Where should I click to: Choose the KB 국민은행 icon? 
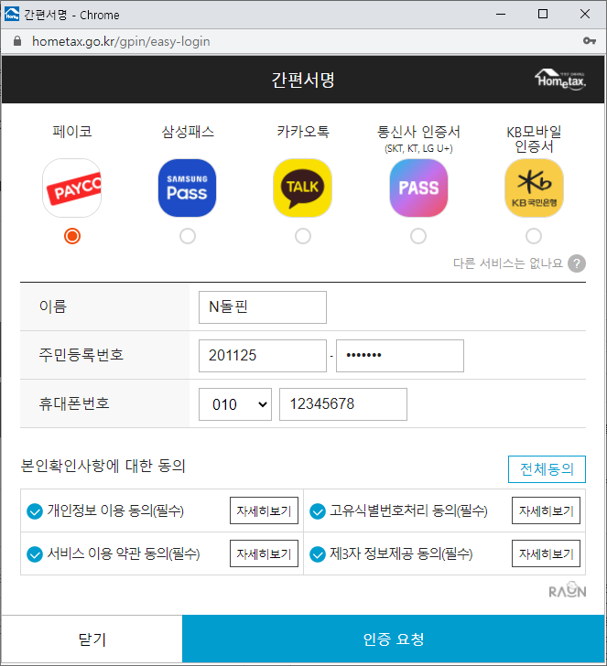click(x=534, y=188)
